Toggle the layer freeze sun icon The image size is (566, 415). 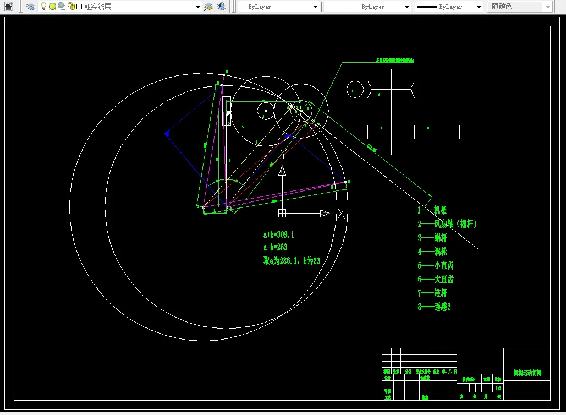coord(52,7)
